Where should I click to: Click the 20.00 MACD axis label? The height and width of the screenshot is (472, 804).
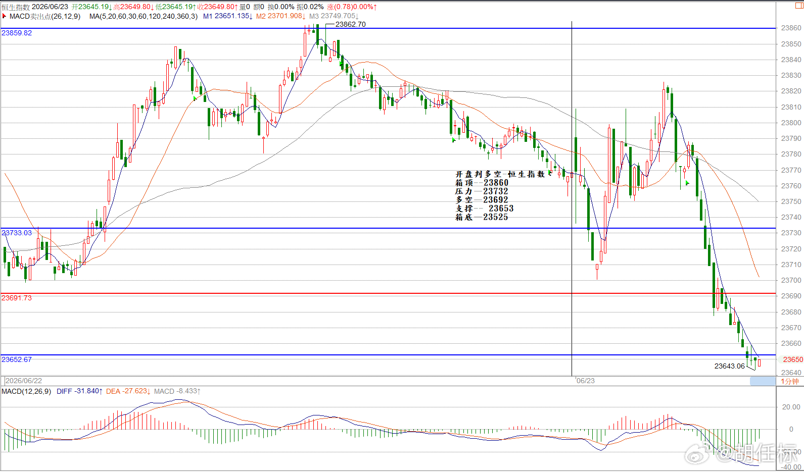pos(791,407)
